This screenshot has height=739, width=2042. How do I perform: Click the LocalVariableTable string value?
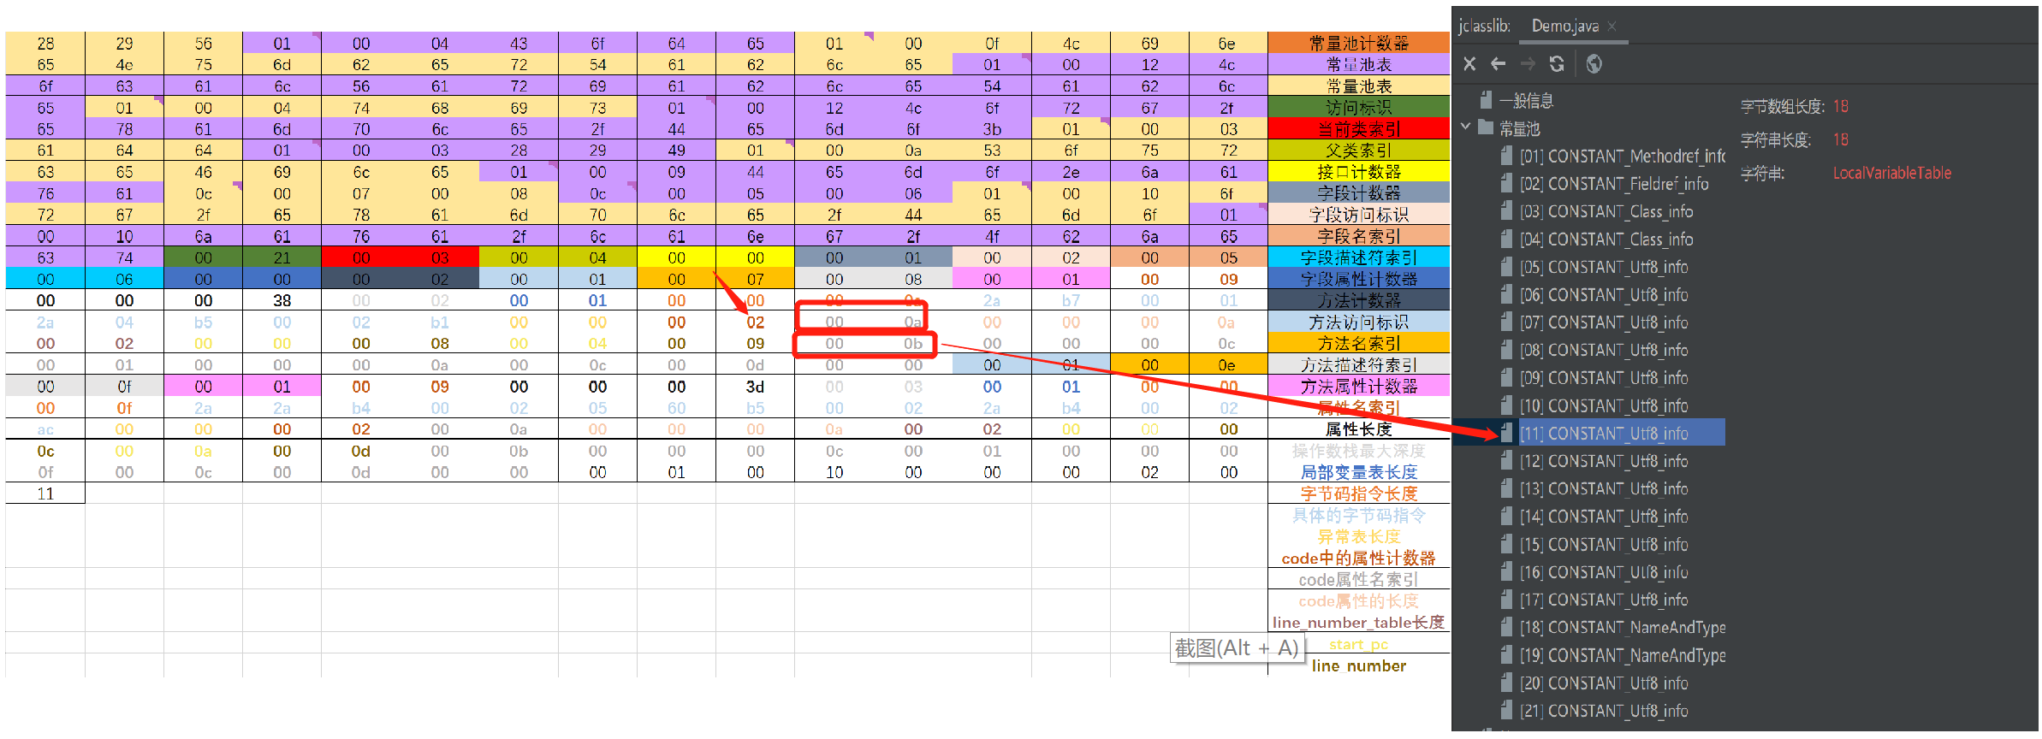[1891, 174]
